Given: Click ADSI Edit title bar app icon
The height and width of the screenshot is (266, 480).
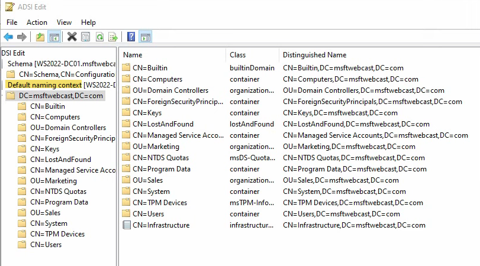Looking at the screenshot, I should click(x=10, y=7).
